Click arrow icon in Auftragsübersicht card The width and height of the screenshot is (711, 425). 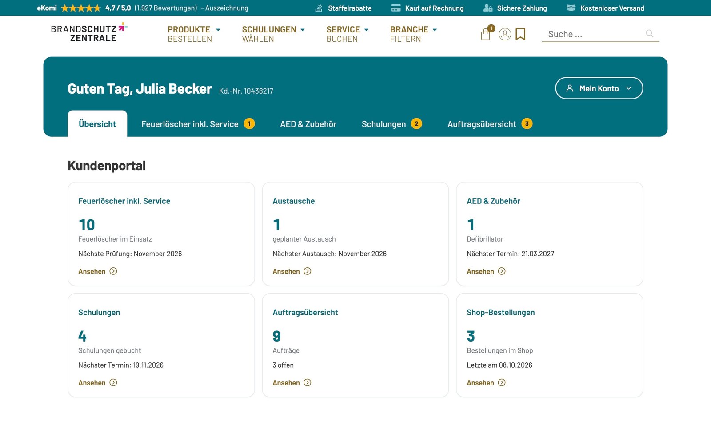click(x=308, y=382)
